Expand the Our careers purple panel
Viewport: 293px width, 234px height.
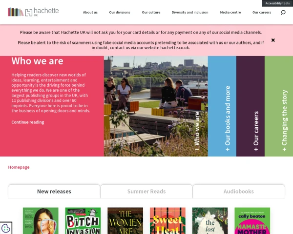click(256, 131)
